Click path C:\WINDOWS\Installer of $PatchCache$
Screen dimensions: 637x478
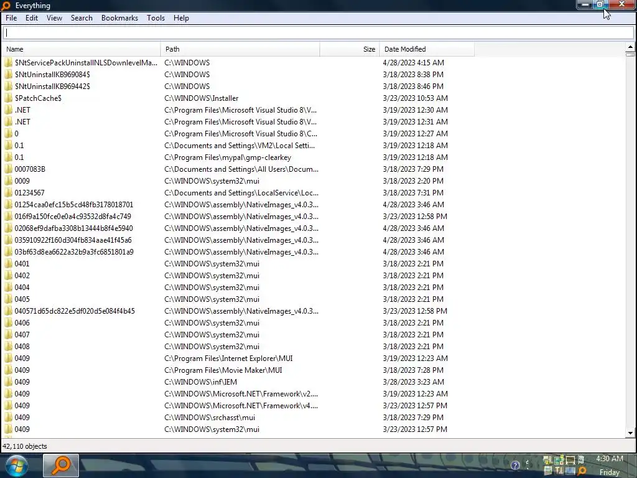coord(201,98)
